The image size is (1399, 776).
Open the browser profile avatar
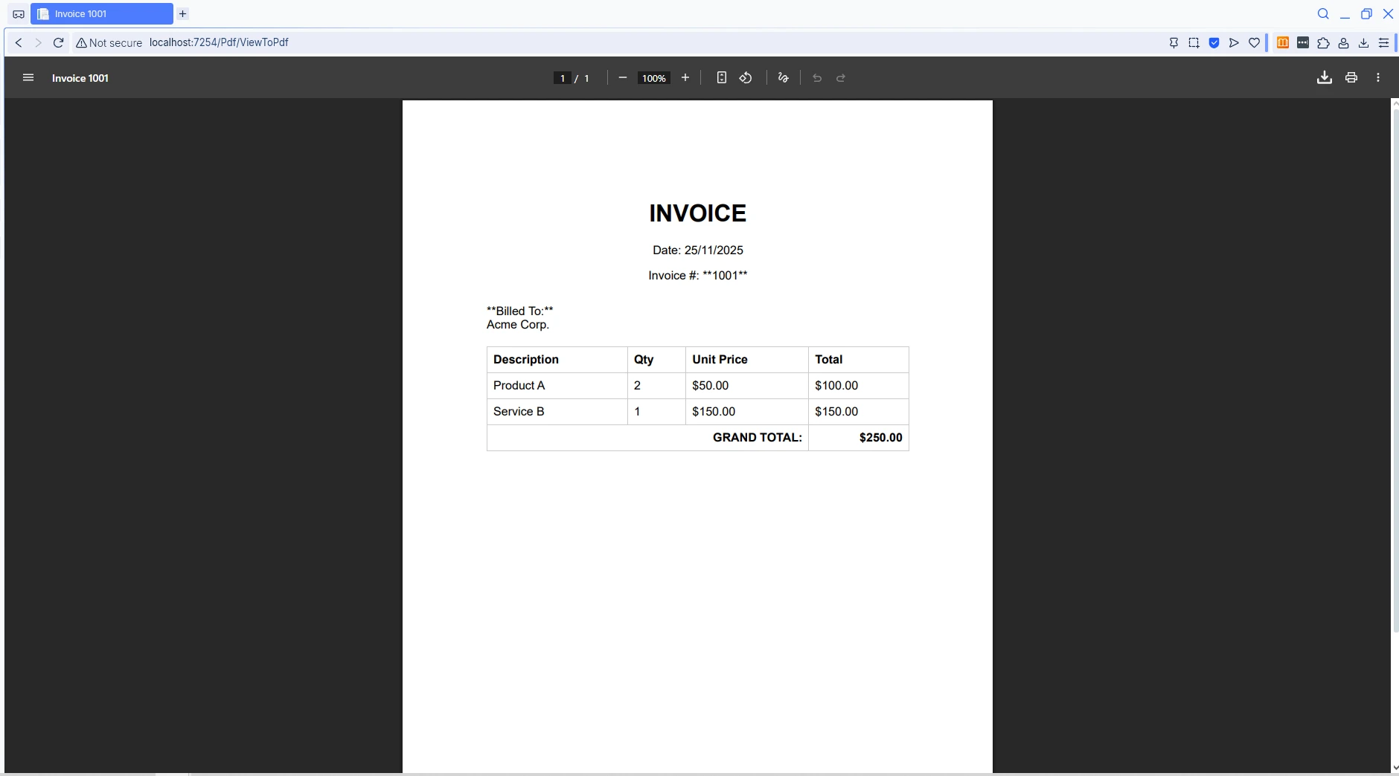pos(1343,42)
